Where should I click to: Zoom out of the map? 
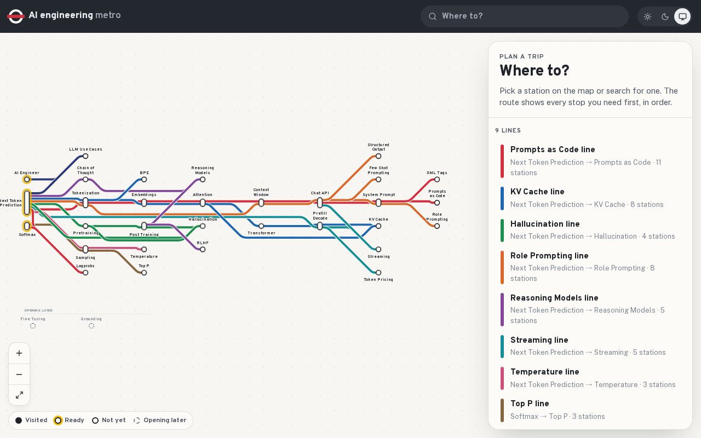pos(19,374)
